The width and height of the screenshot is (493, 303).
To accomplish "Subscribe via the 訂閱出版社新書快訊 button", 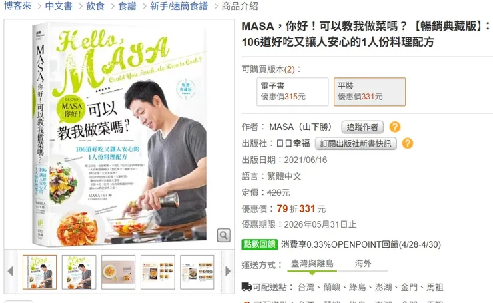I will tap(356, 143).
